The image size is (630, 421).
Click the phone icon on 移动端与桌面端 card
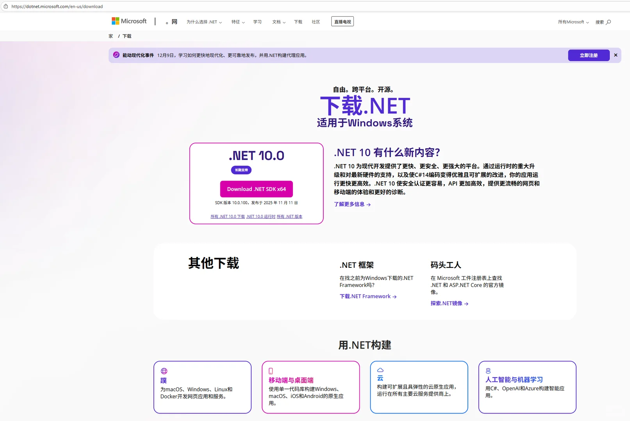point(270,371)
